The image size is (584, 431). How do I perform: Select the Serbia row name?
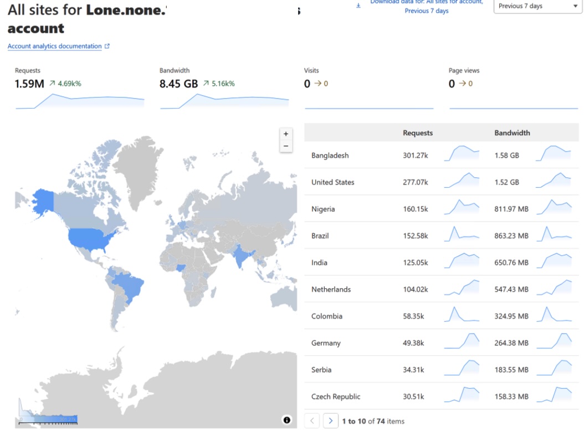click(321, 370)
